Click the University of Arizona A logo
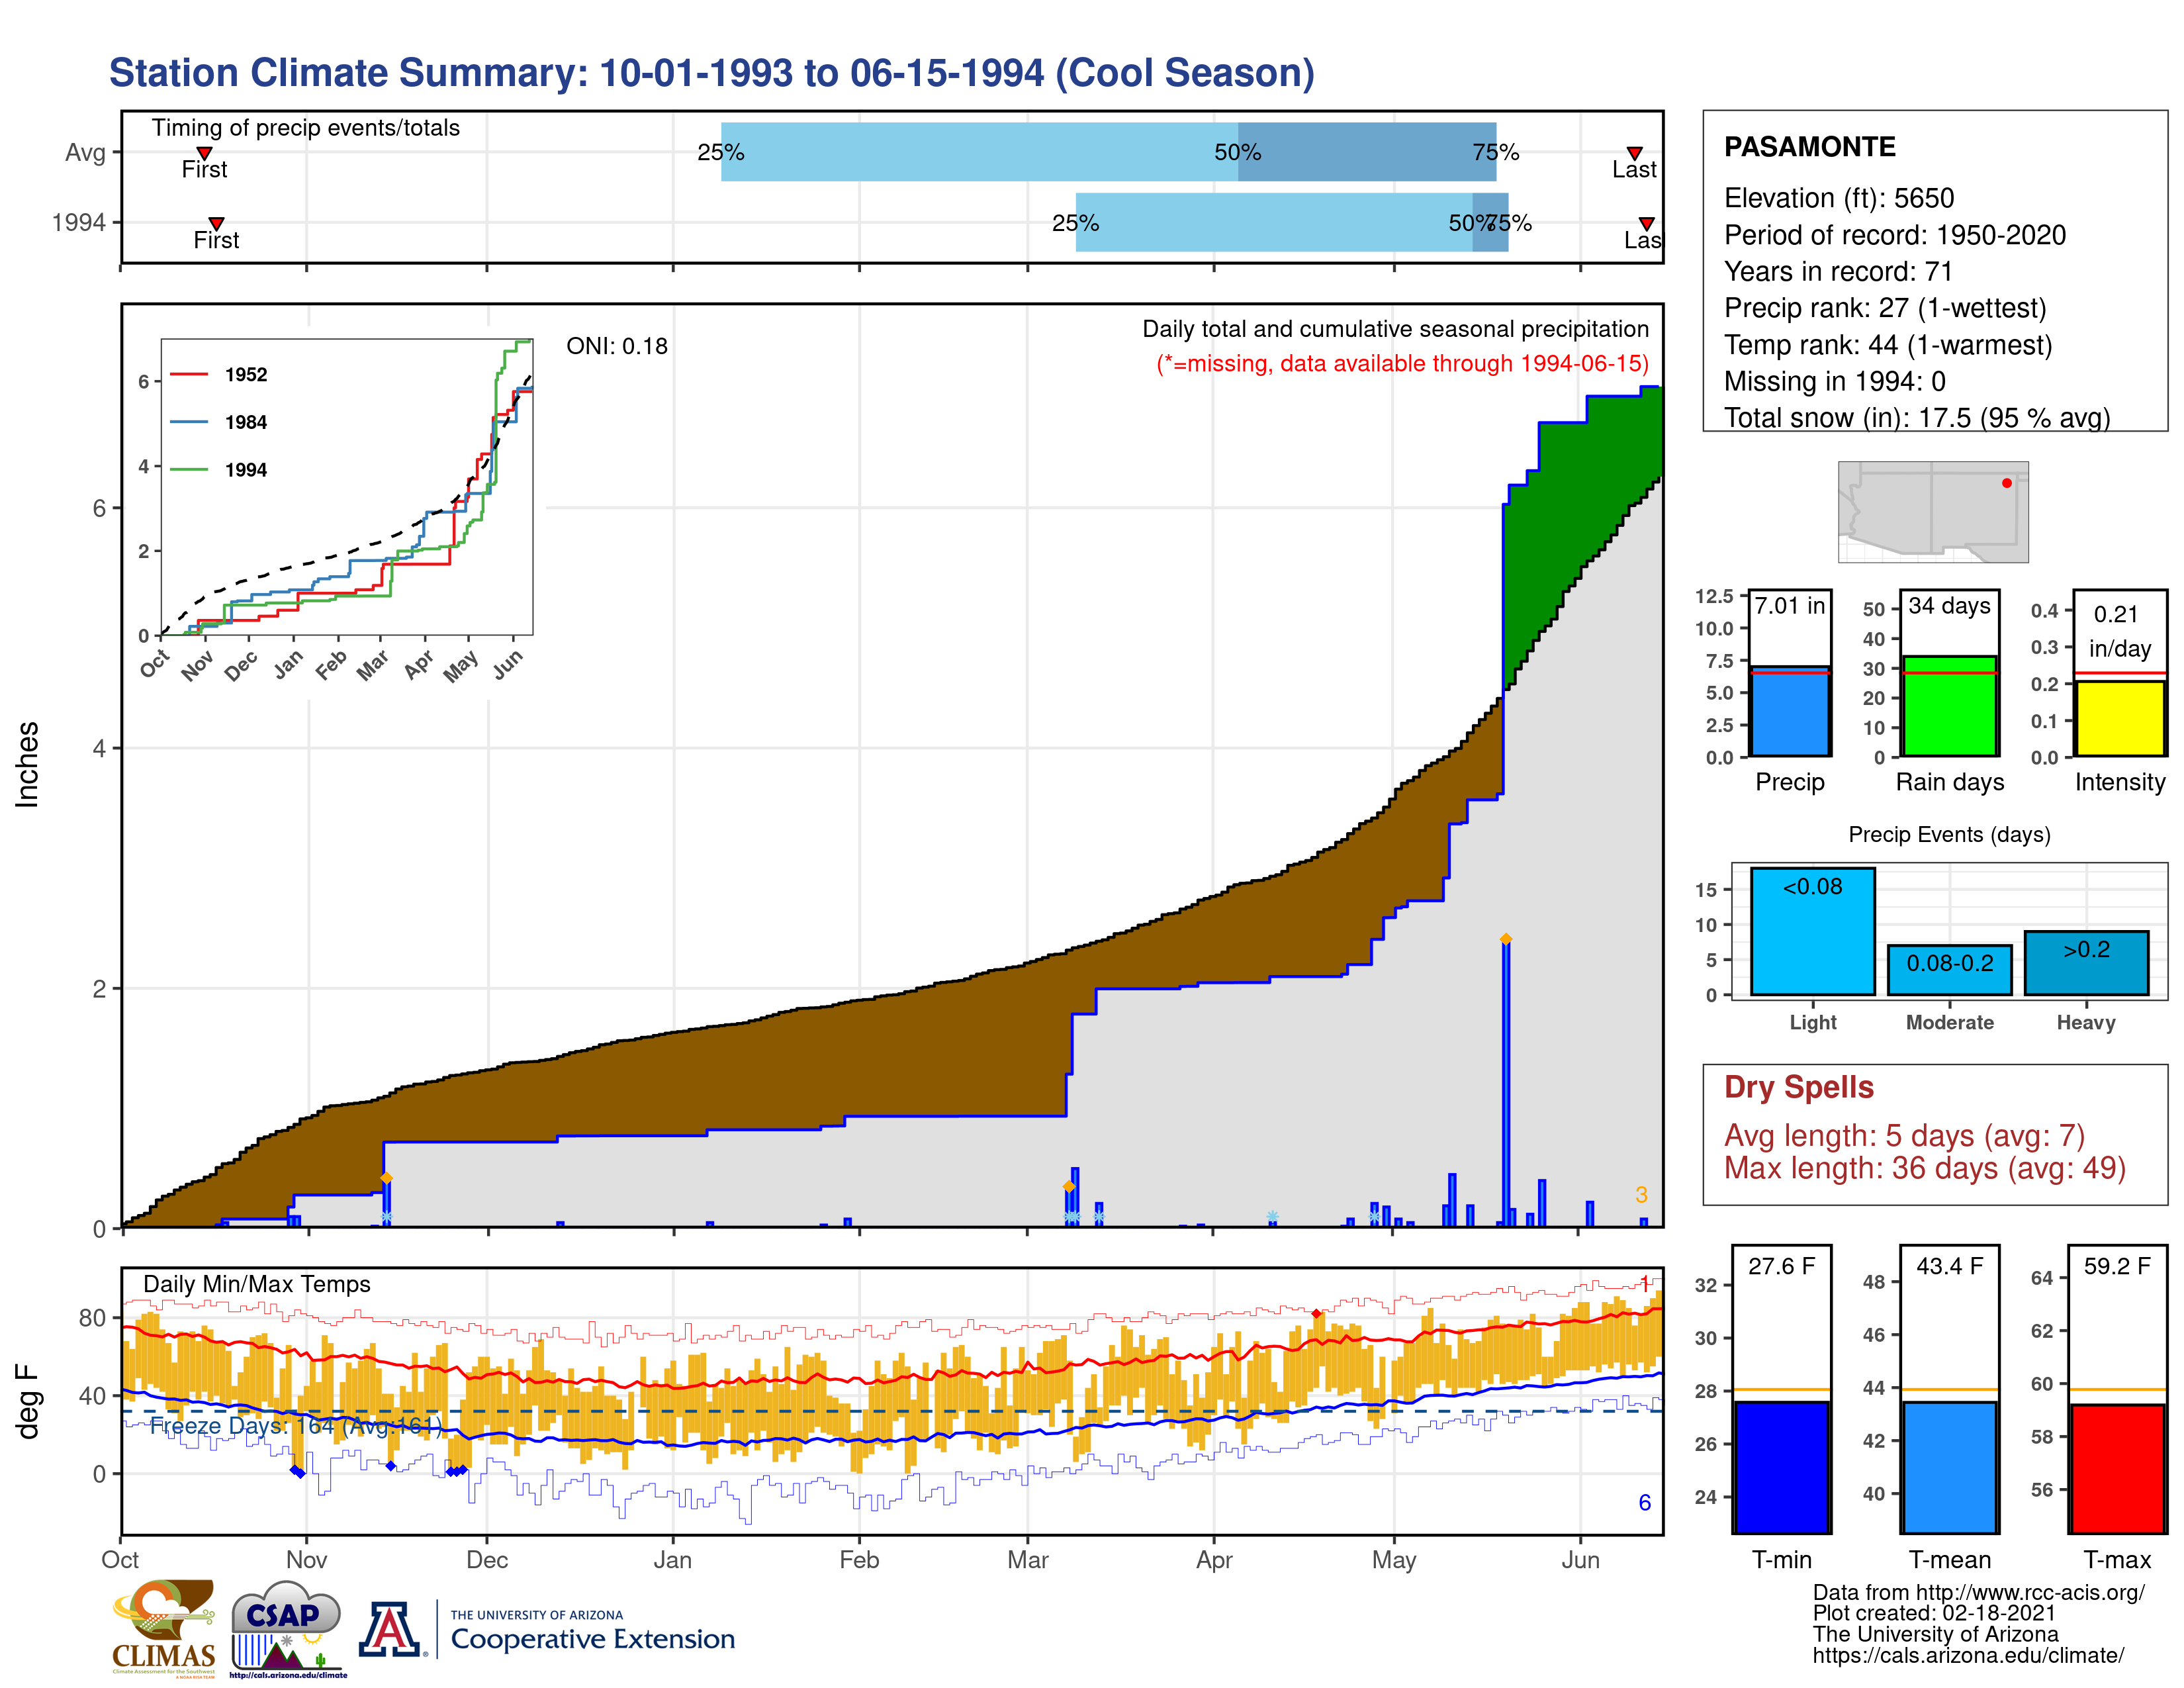Image resolution: width=2184 pixels, height=1688 pixels. pos(390,1629)
